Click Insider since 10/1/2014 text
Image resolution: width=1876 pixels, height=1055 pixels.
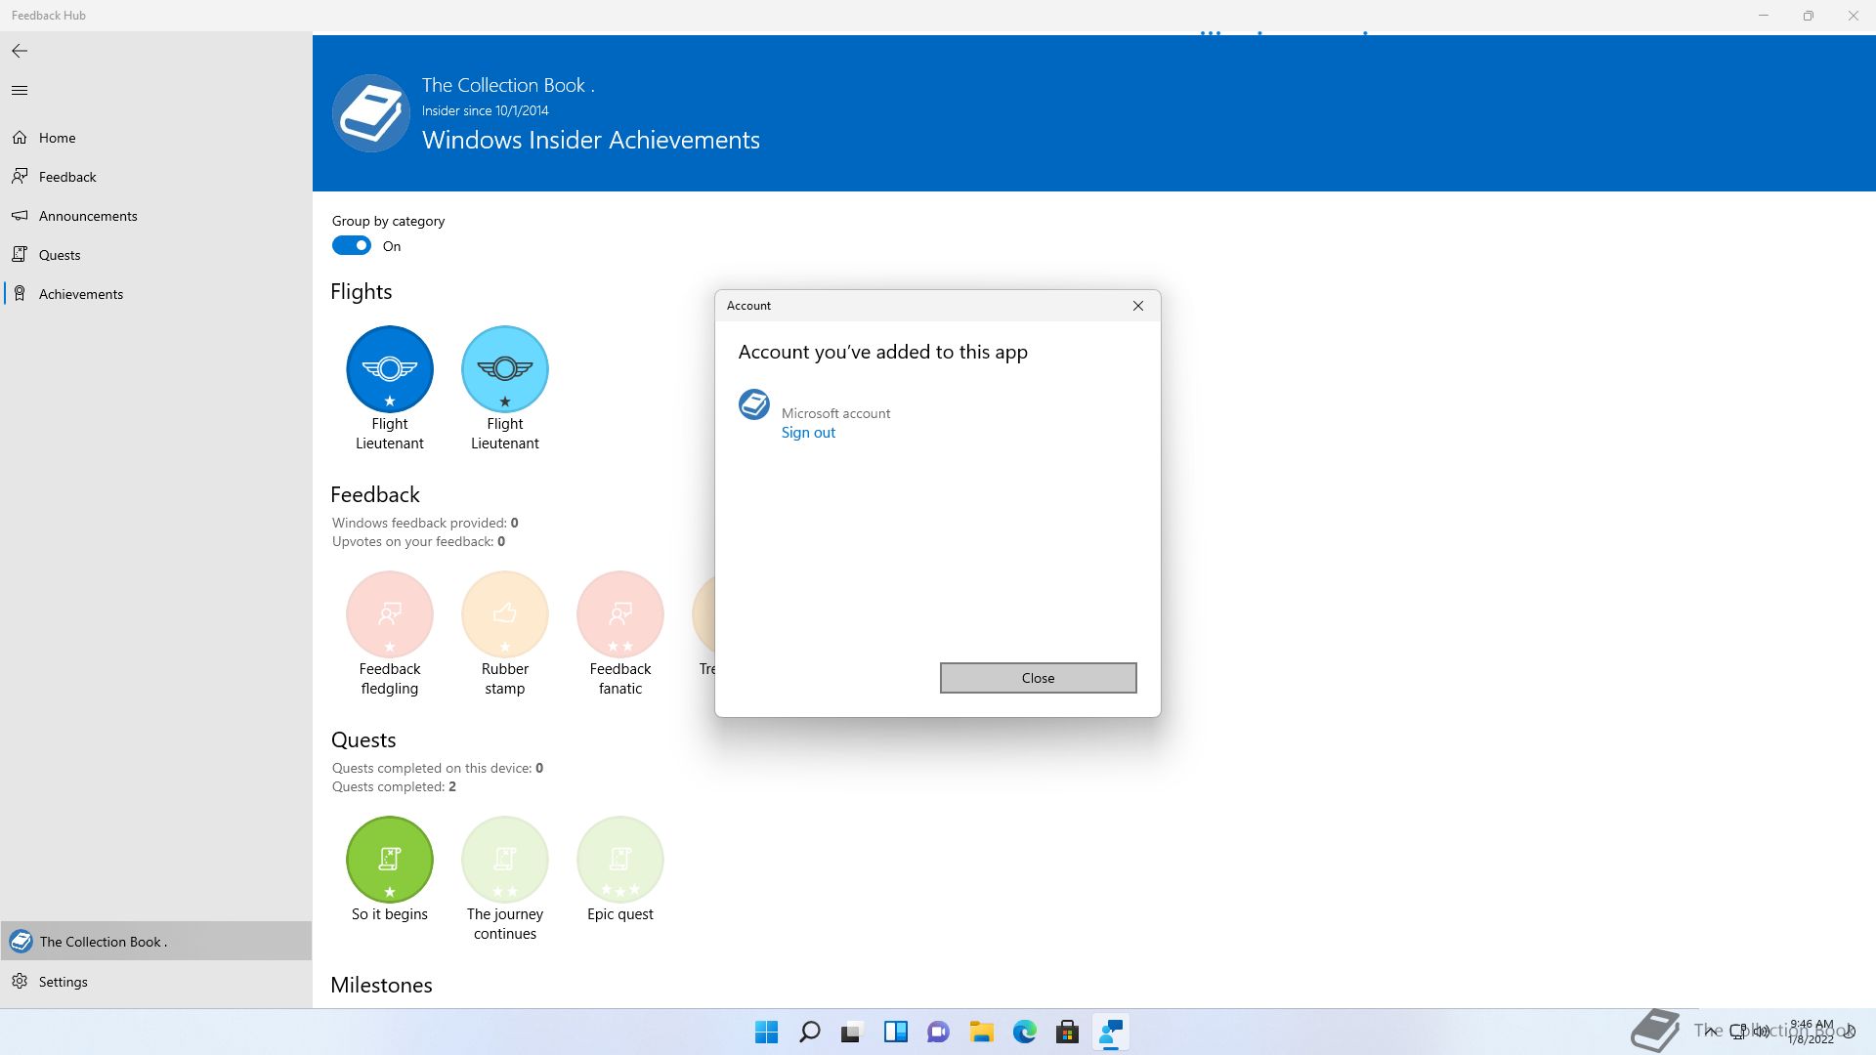(x=486, y=110)
